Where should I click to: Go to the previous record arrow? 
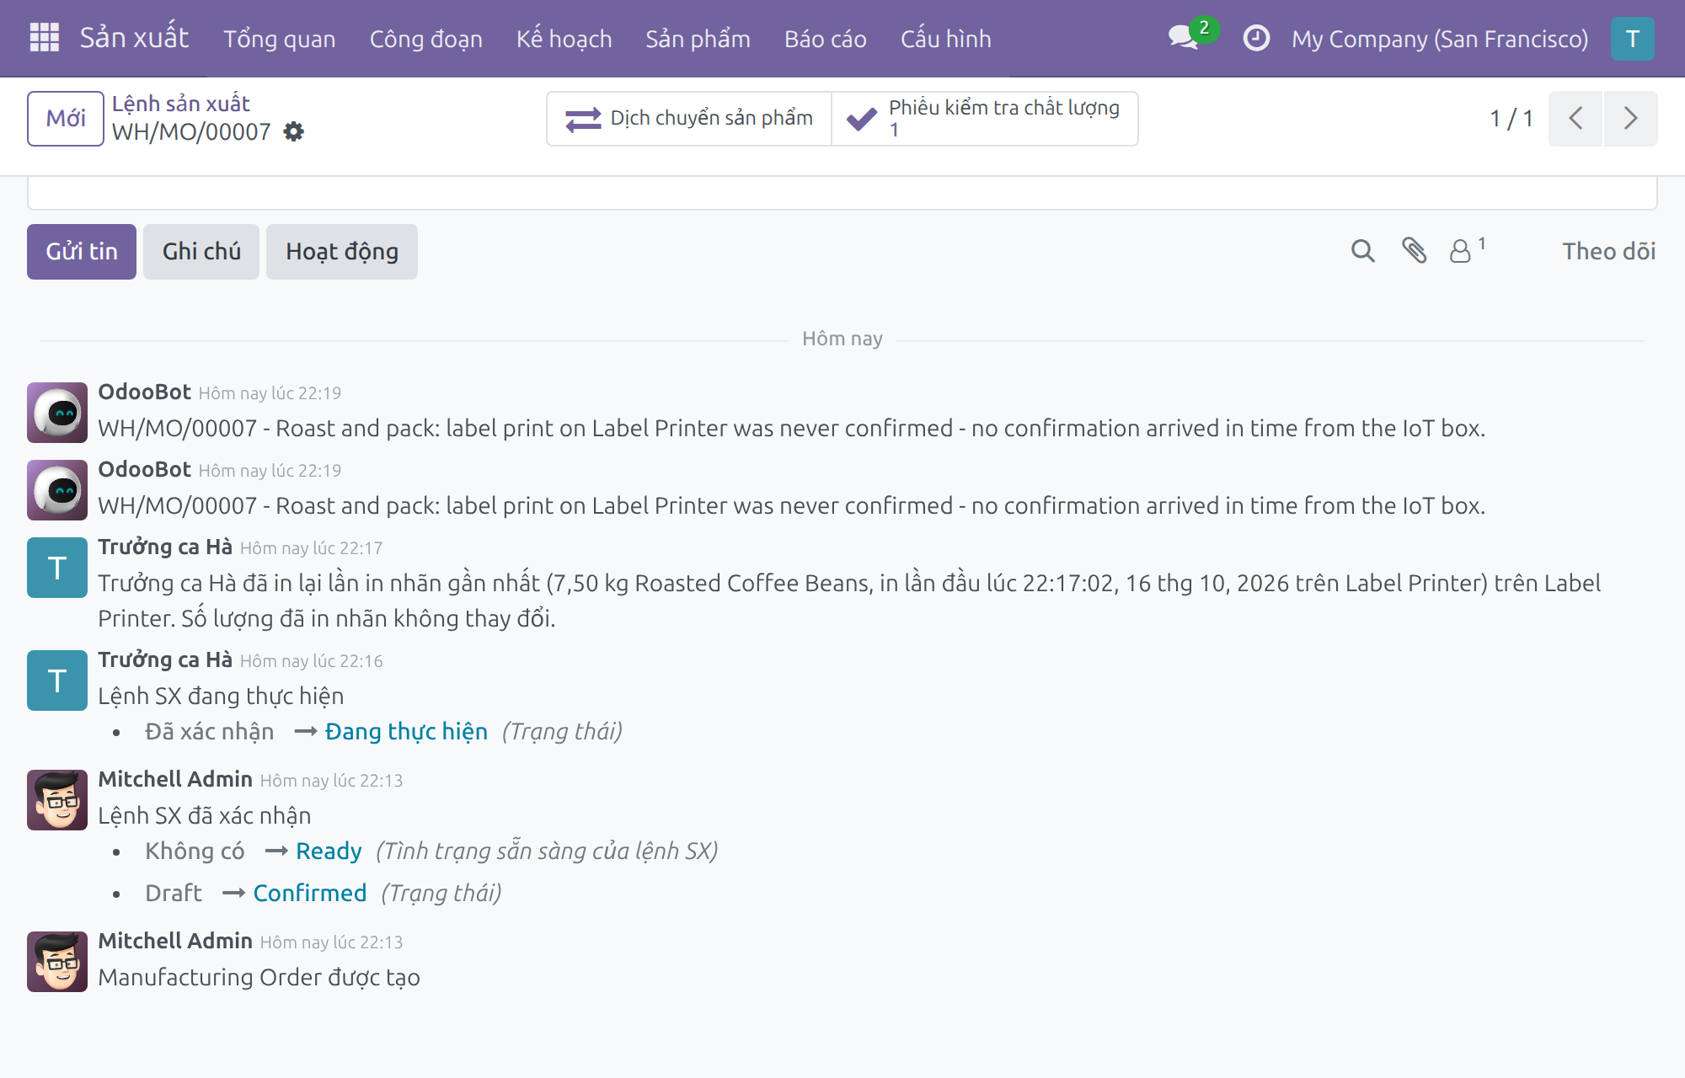point(1575,118)
